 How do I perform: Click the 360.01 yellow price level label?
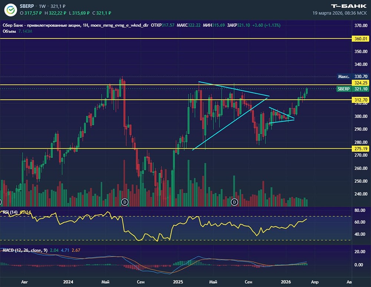click(x=360, y=39)
